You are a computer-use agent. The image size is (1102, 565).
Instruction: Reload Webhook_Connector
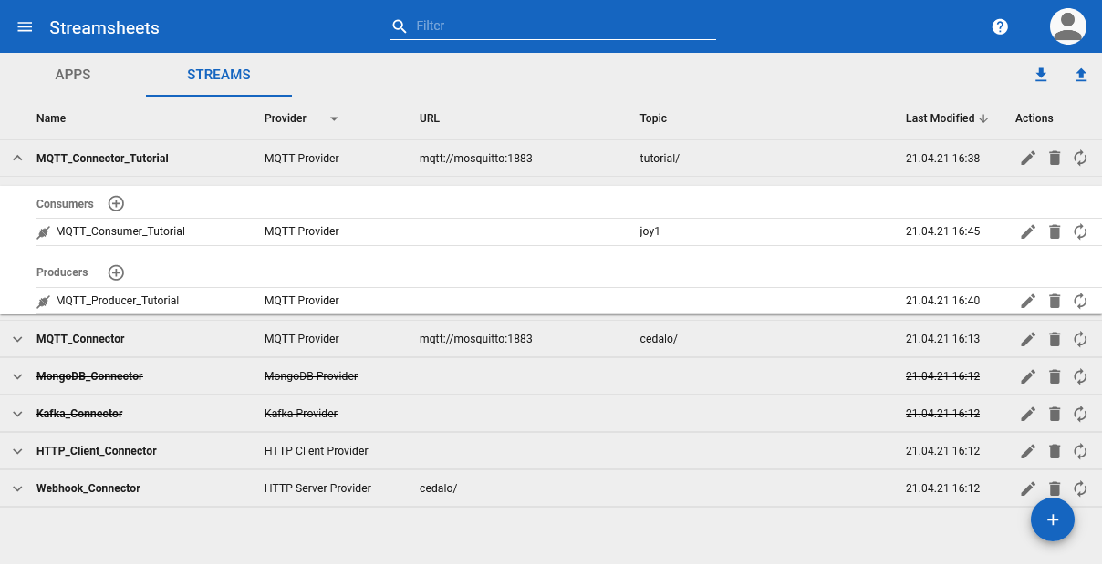(x=1080, y=488)
